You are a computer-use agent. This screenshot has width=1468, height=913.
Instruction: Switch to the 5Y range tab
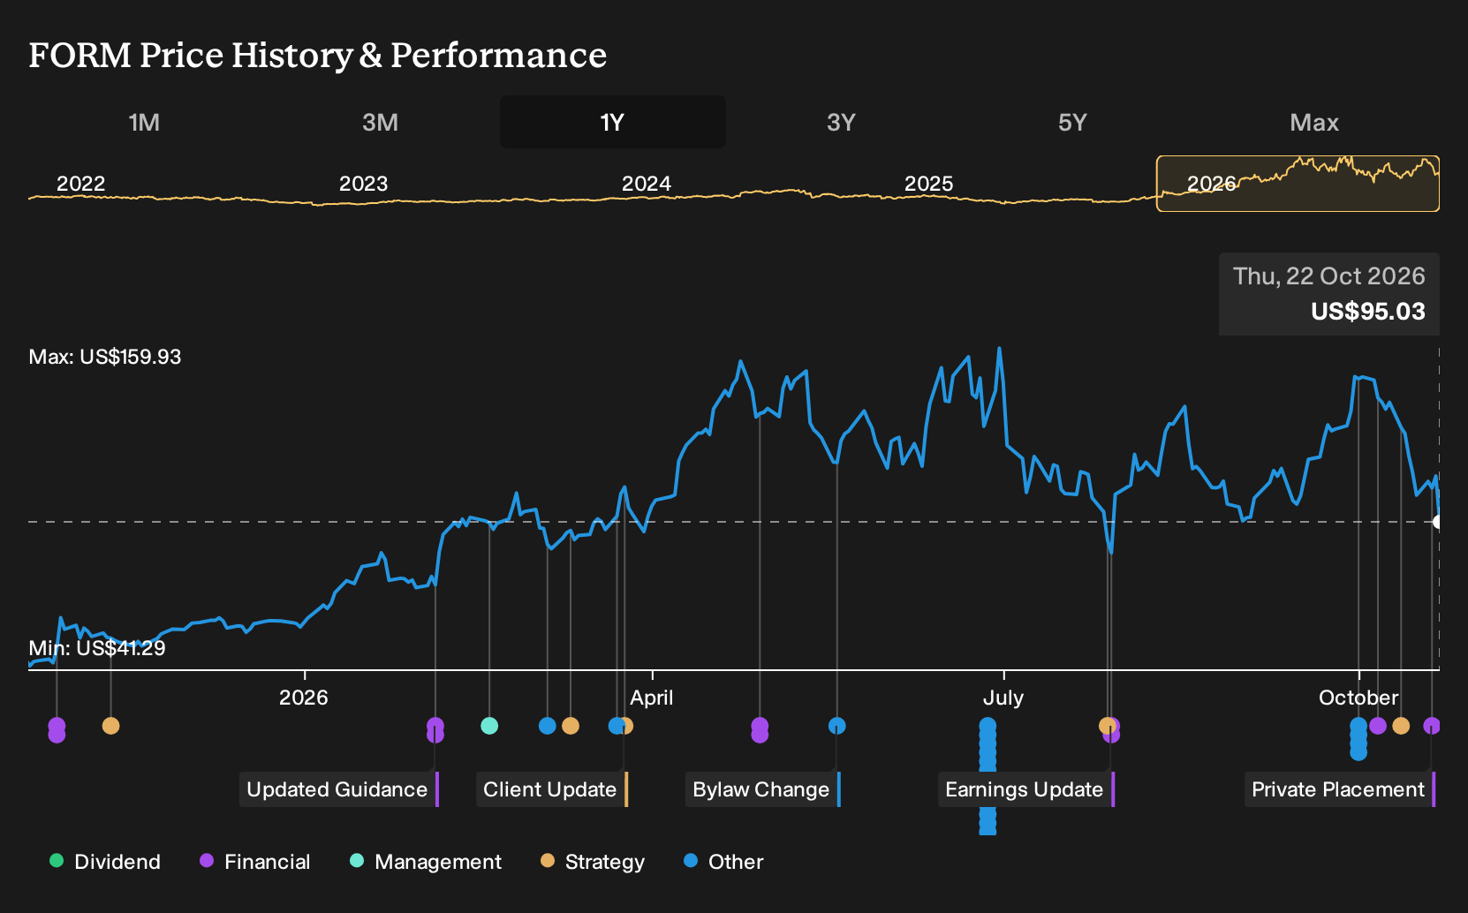[1072, 122]
